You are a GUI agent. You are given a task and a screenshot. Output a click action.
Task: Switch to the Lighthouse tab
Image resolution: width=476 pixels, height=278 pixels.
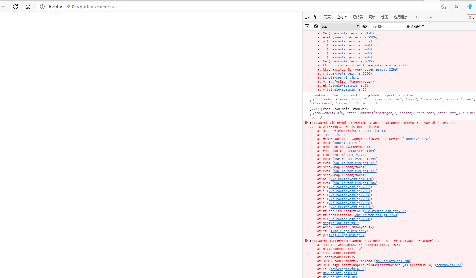[x=424, y=17]
